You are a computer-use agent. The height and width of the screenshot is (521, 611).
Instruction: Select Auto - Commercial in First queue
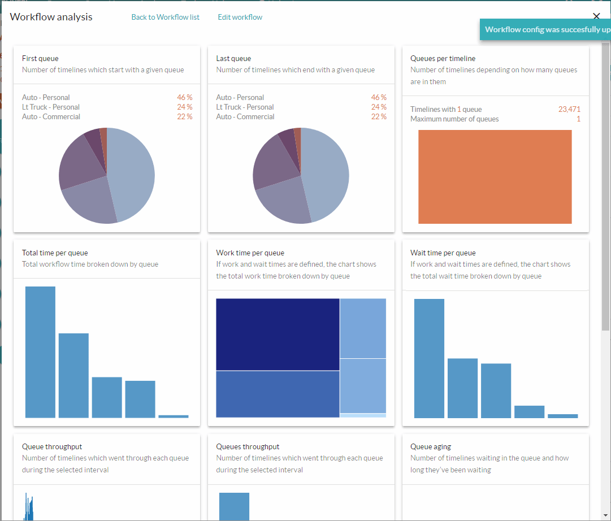click(x=51, y=116)
